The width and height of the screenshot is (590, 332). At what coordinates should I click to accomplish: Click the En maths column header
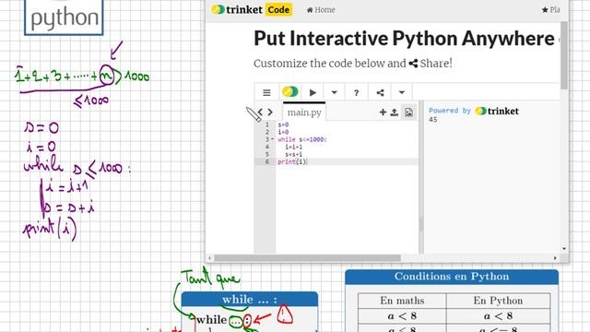pos(402,301)
